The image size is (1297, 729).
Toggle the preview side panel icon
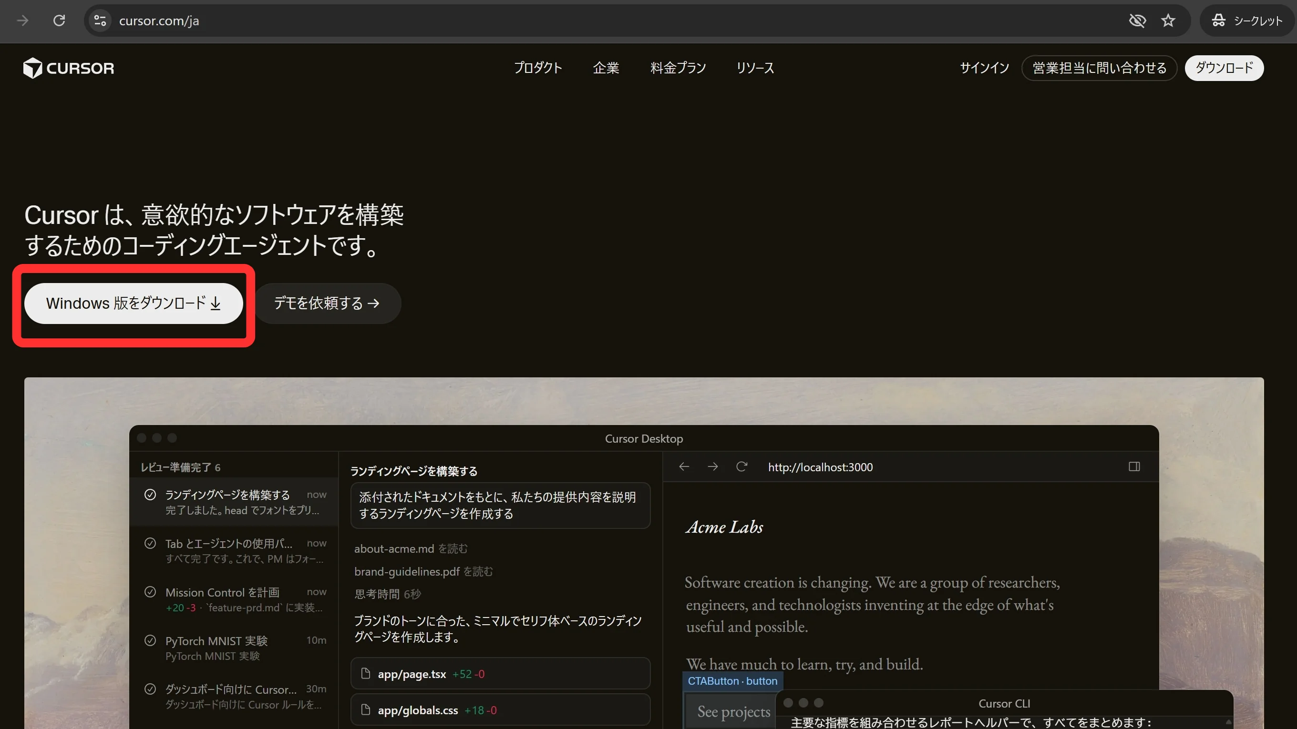[x=1134, y=467]
